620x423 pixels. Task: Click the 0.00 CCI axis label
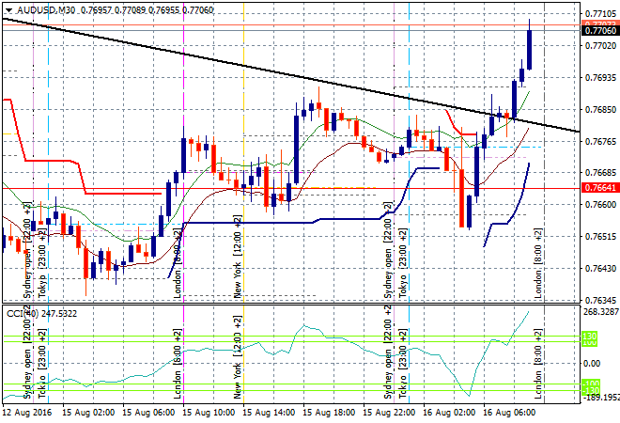592,363
